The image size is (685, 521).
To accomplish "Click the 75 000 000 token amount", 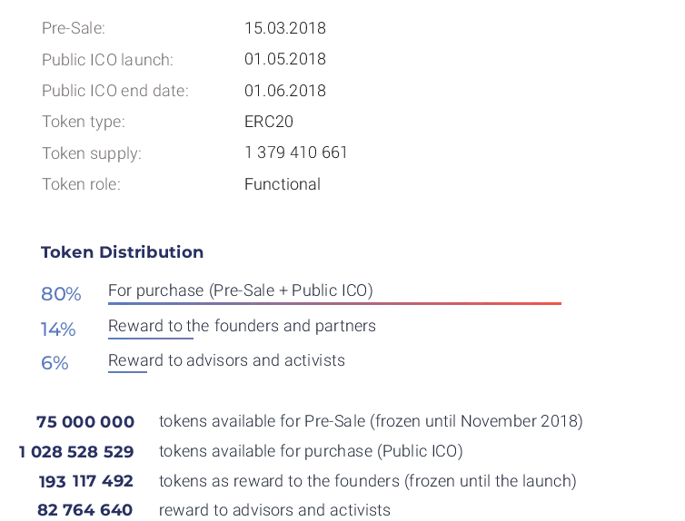I will tap(85, 422).
